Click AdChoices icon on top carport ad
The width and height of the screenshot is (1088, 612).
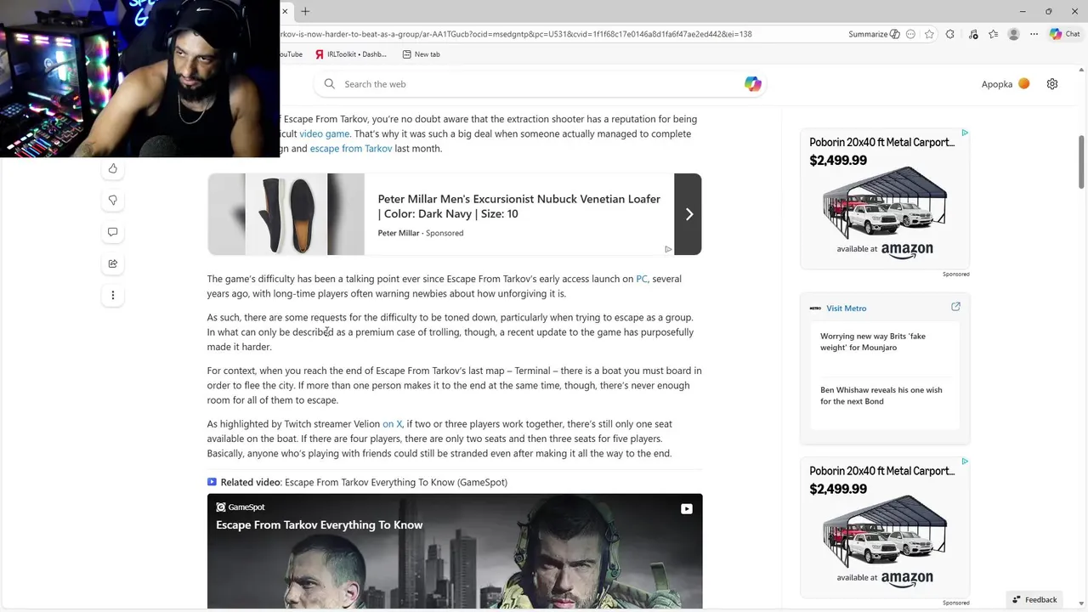click(965, 133)
